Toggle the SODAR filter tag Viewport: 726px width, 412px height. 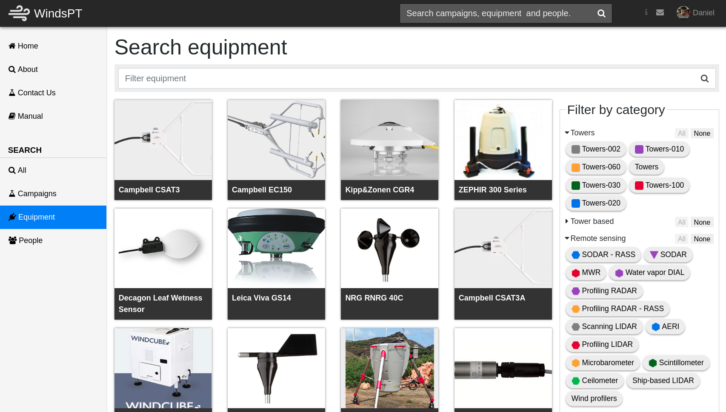(668, 255)
